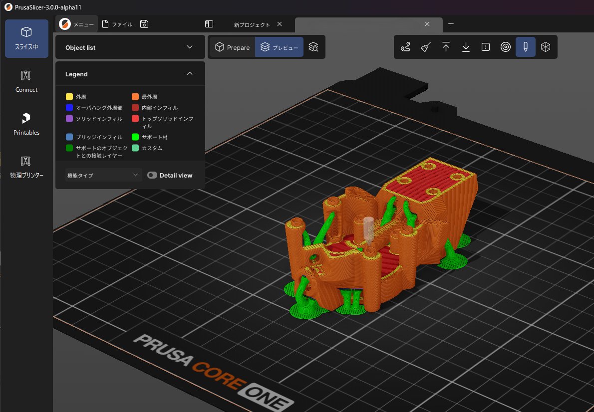Add a new project tab with plus

tap(451, 24)
